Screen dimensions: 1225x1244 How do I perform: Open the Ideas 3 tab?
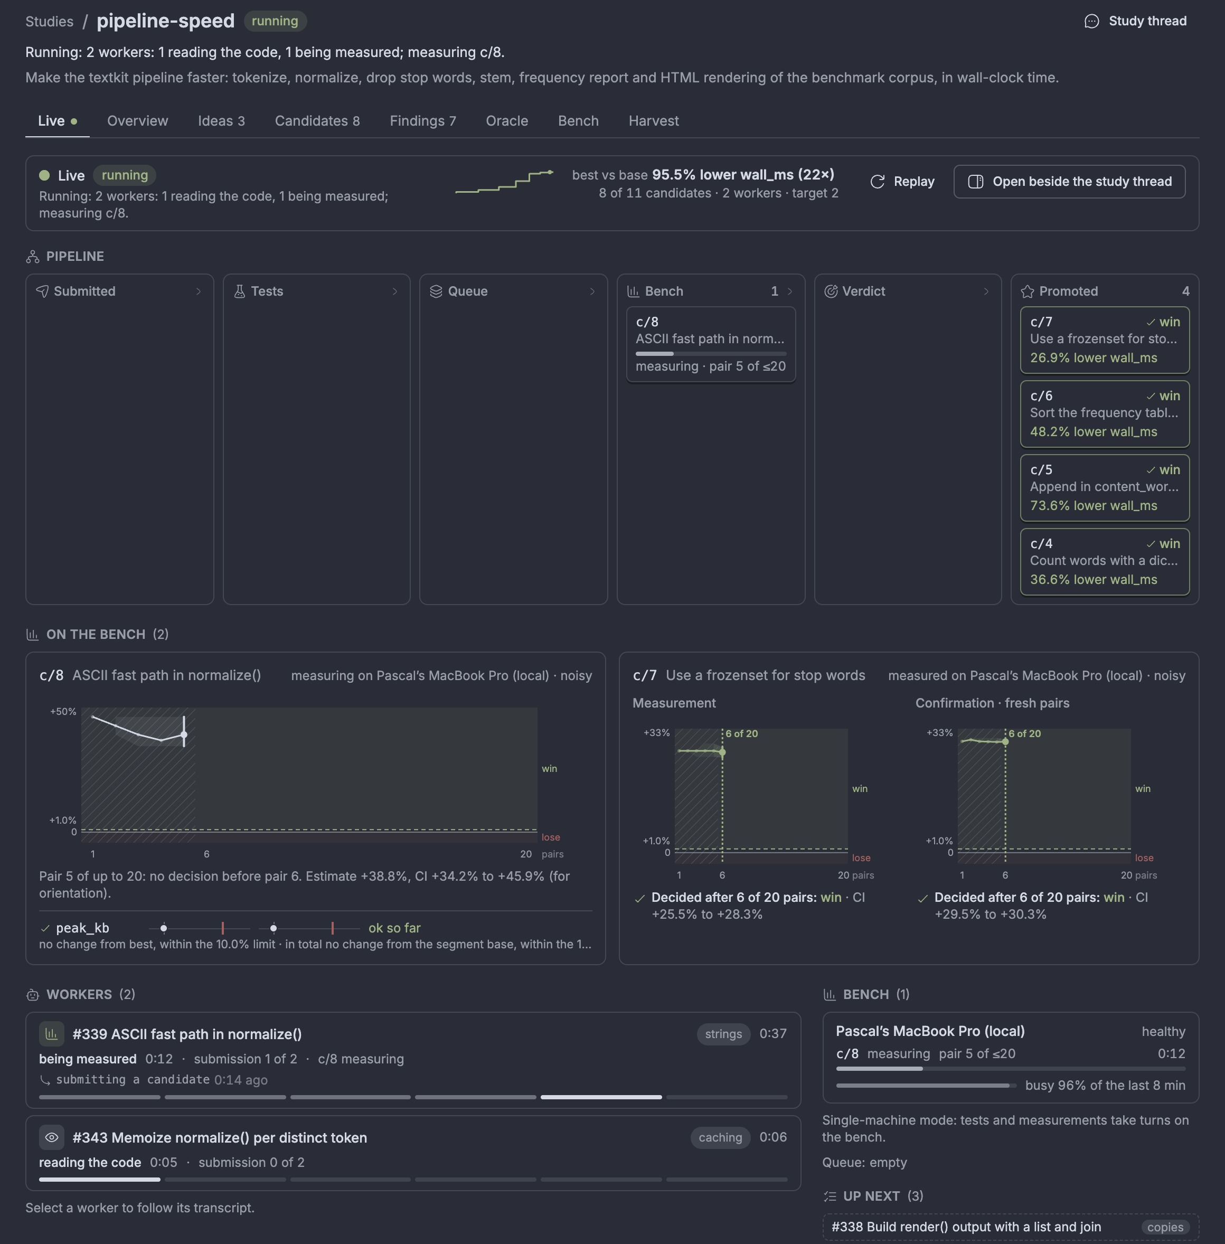[x=221, y=121]
